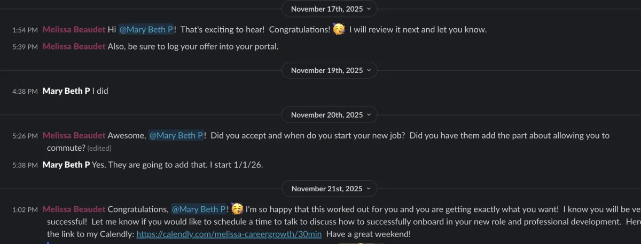Open the November 20th, 2025 date dropdown
This screenshot has height=244, width=641.
(x=330, y=115)
